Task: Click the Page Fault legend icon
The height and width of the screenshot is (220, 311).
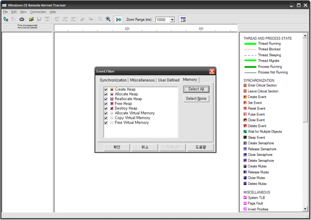Action: pos(245,203)
